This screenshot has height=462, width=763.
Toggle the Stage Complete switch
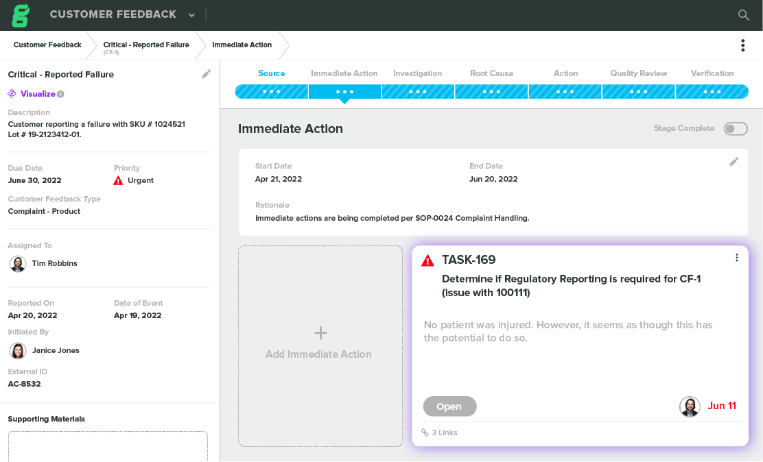pyautogui.click(x=735, y=128)
